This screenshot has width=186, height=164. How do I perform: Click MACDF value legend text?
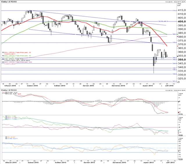(x=12, y=92)
